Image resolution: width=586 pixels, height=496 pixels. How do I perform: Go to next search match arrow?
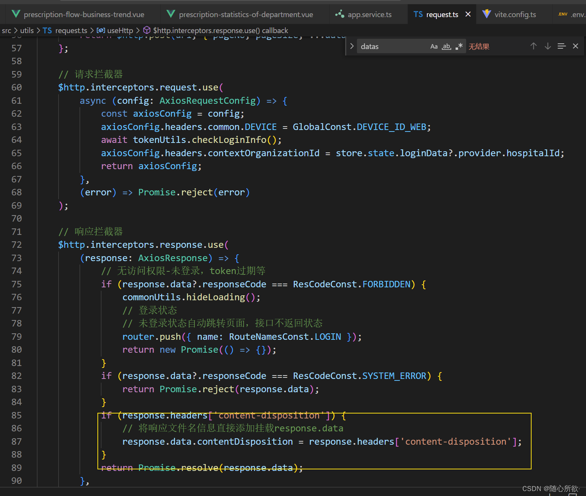pyautogui.click(x=548, y=46)
